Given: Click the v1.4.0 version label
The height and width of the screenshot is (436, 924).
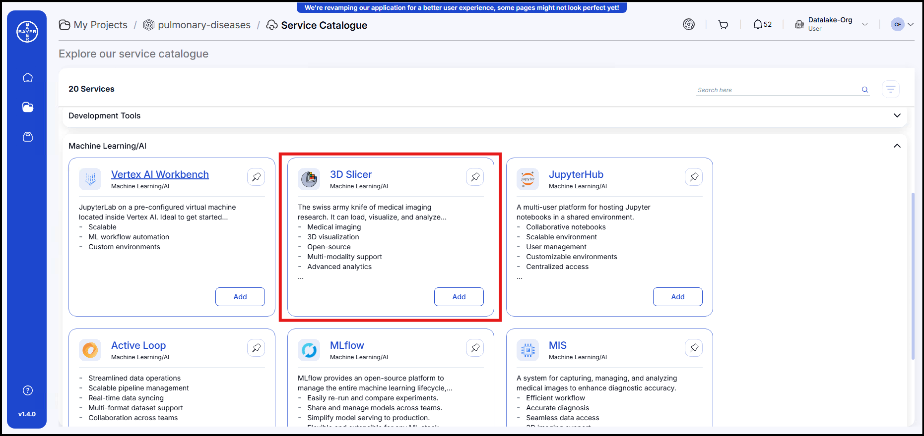Looking at the screenshot, I should click(27, 414).
